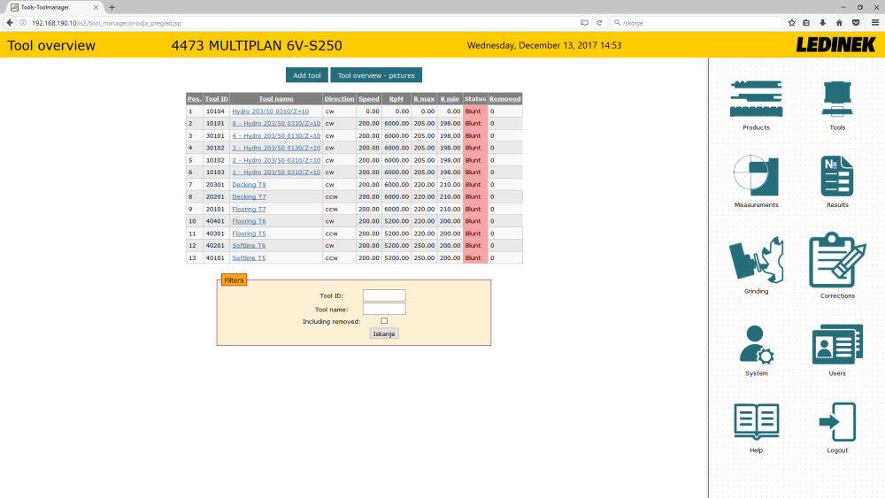Click the browser Iskanje search box

tap(696, 23)
